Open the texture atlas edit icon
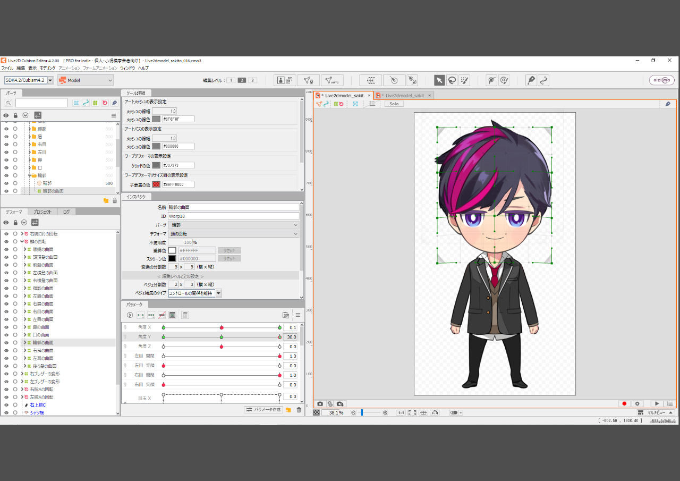680x481 pixels. (x=285, y=80)
